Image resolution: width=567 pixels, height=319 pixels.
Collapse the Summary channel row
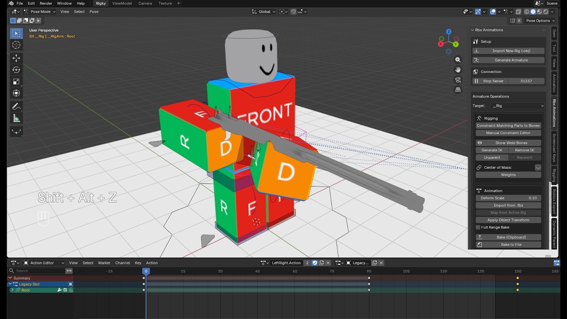(x=10, y=278)
